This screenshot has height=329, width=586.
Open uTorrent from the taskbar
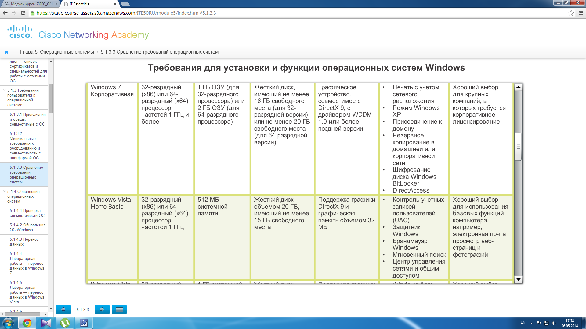[x=65, y=323]
